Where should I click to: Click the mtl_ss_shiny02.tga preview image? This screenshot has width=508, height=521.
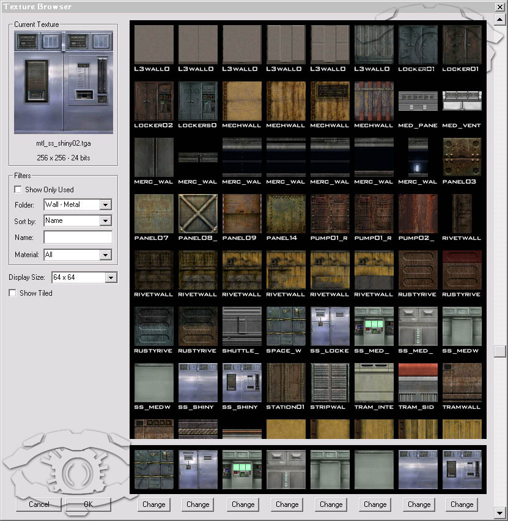tap(63, 81)
